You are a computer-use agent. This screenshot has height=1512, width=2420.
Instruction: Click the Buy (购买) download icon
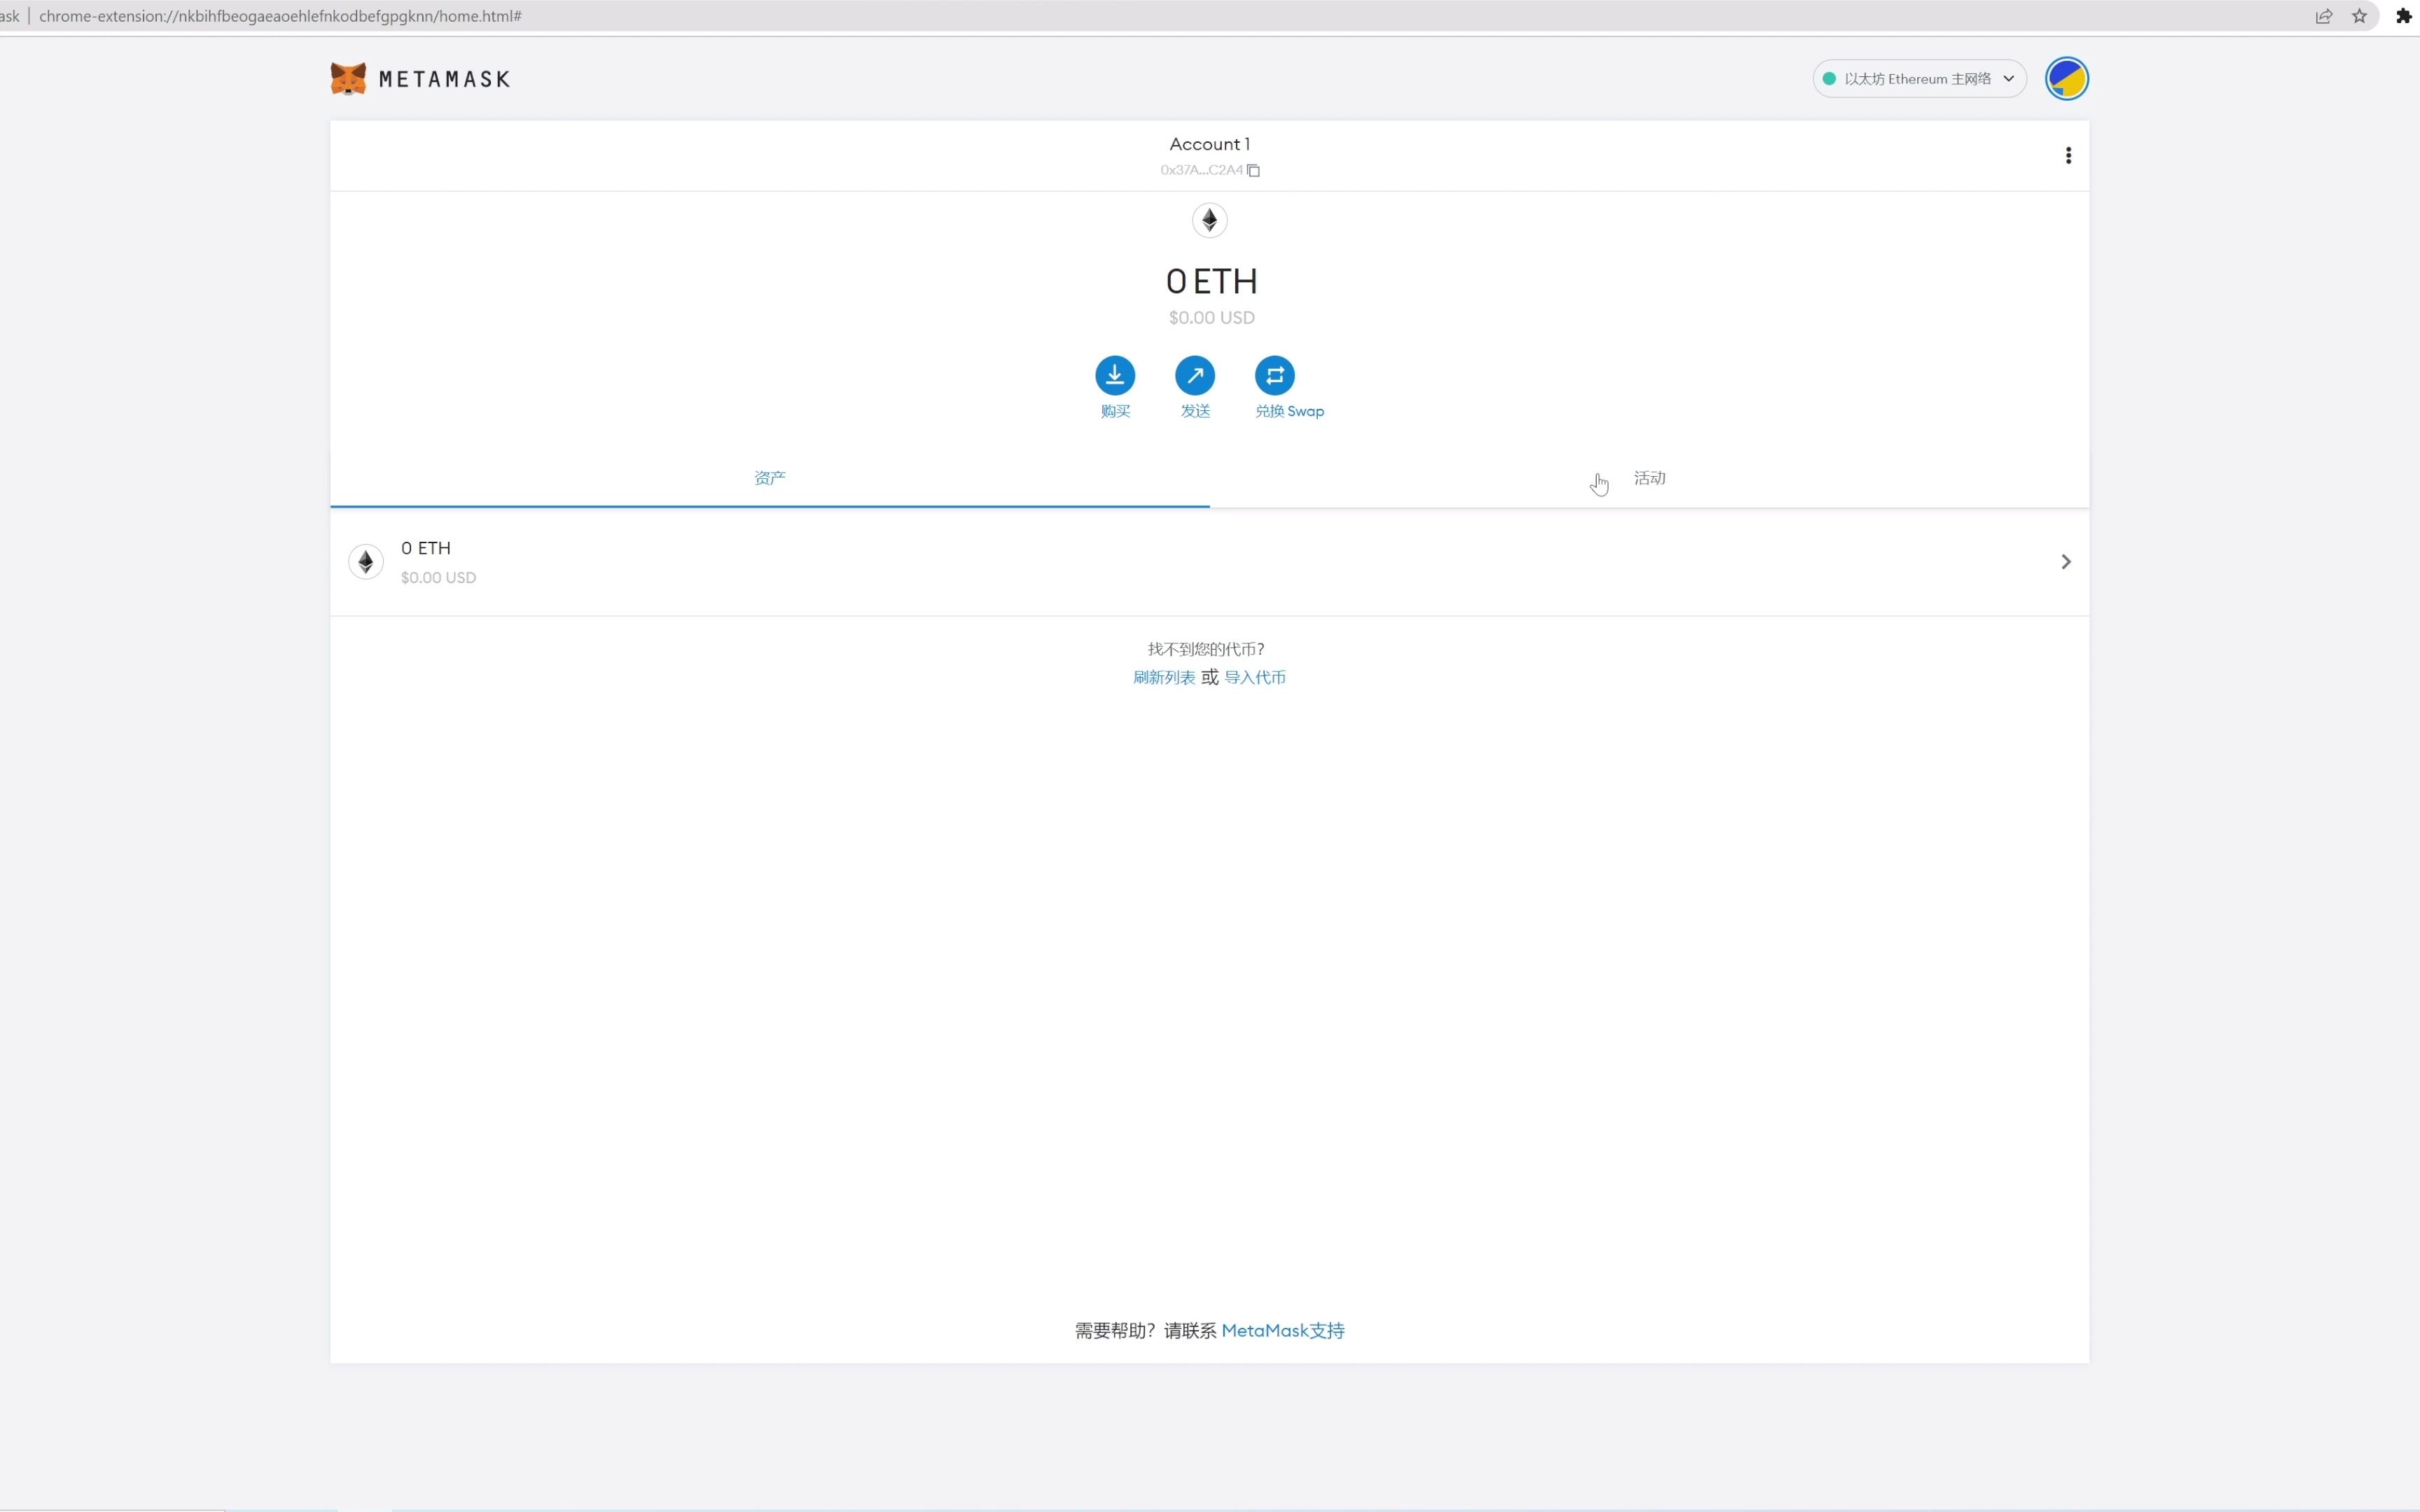(x=1115, y=375)
